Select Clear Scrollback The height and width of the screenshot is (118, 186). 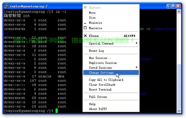(x=111, y=85)
